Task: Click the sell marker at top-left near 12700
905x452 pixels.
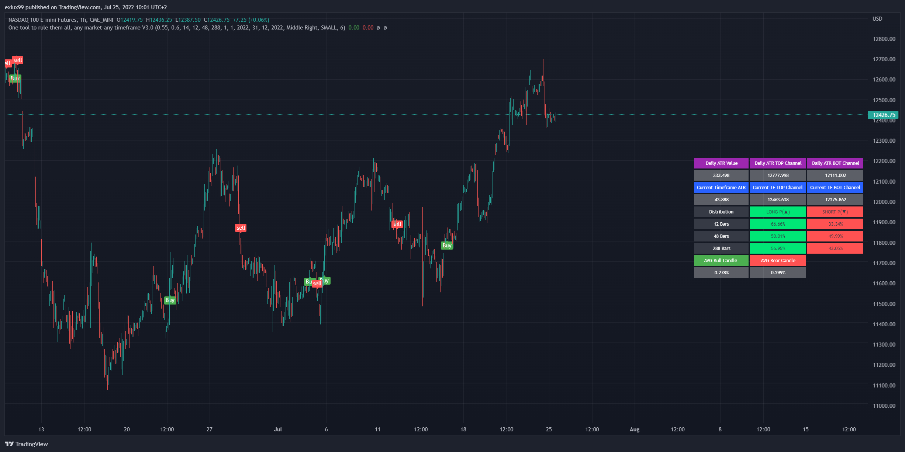Action: pos(17,60)
